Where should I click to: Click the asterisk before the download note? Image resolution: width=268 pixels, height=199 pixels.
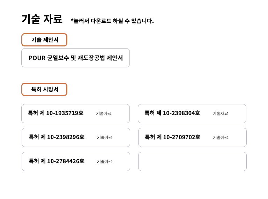72,20
